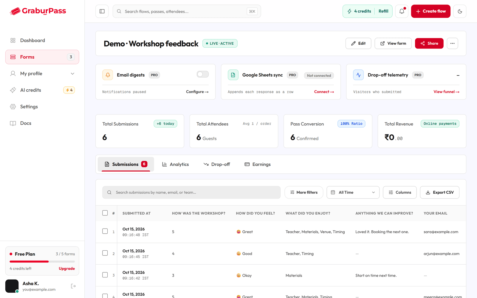Image resolution: width=477 pixels, height=298 pixels.
Task: Open notifications bell
Action: [402, 11]
